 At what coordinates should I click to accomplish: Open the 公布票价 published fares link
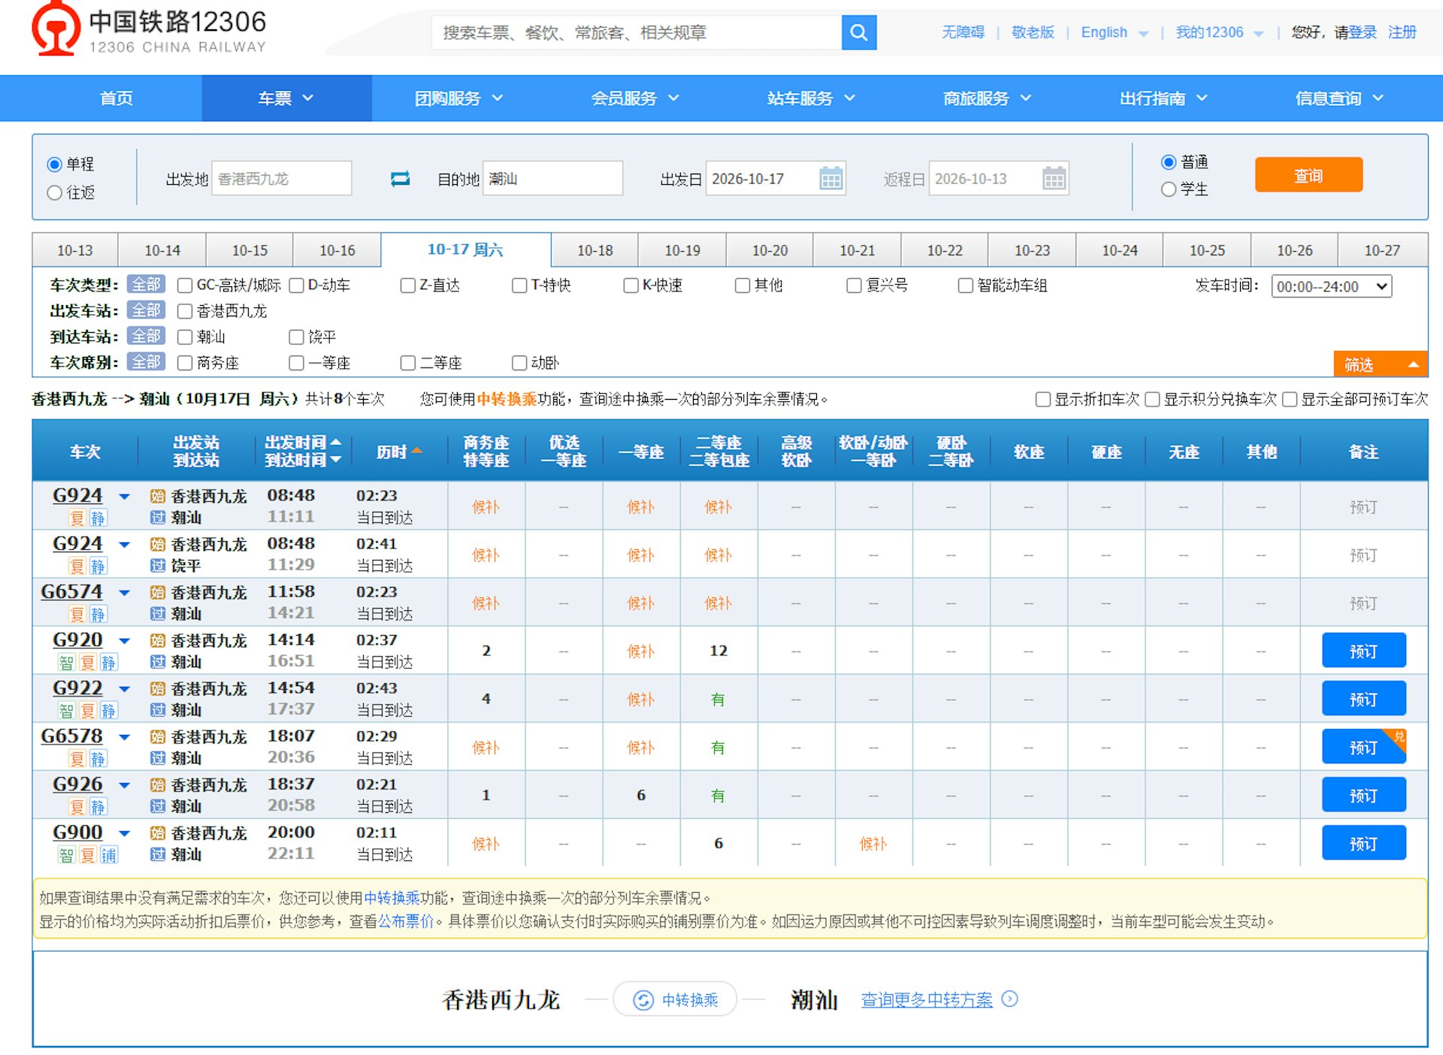click(406, 922)
